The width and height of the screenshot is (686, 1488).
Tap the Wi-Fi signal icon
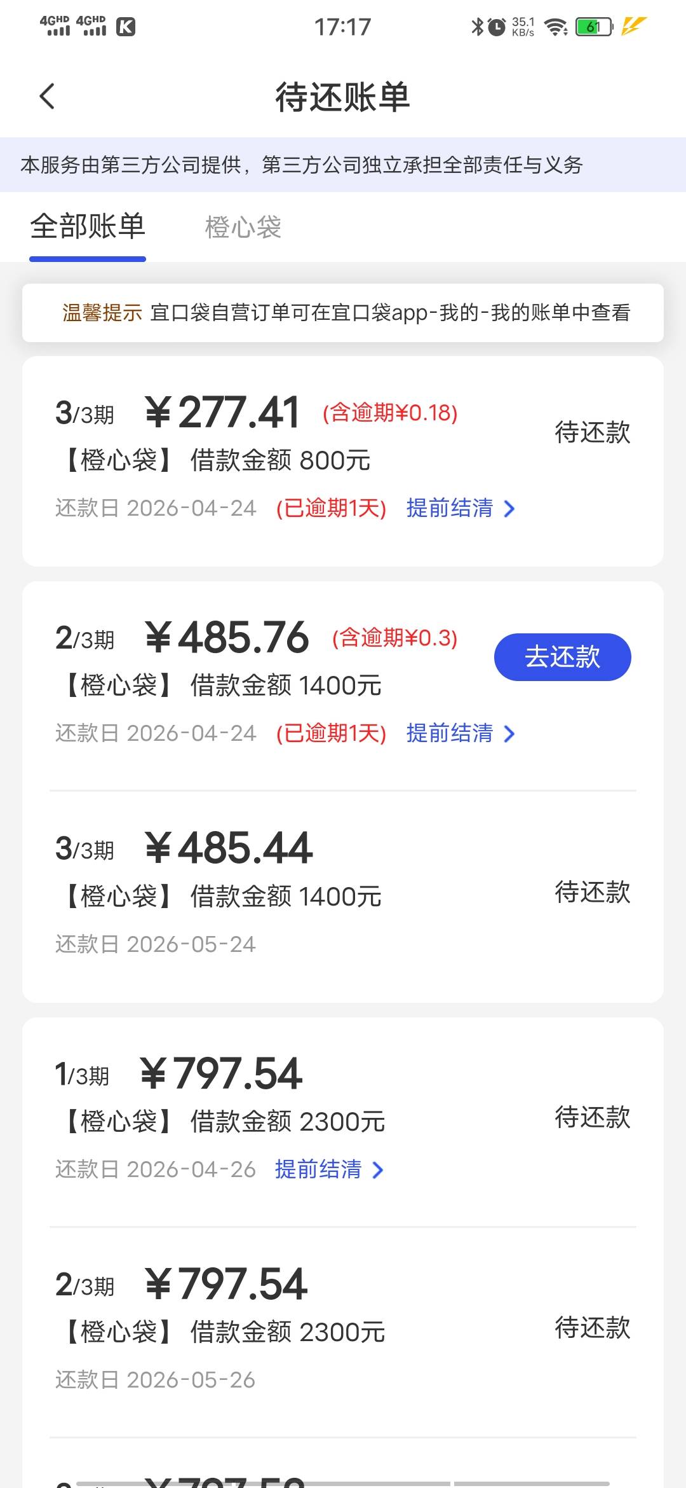tap(556, 27)
